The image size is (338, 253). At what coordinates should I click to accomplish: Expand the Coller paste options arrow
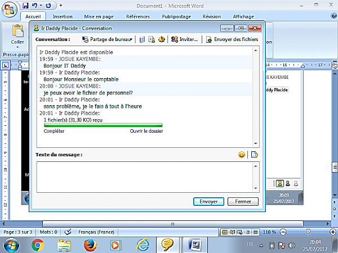coord(17,47)
